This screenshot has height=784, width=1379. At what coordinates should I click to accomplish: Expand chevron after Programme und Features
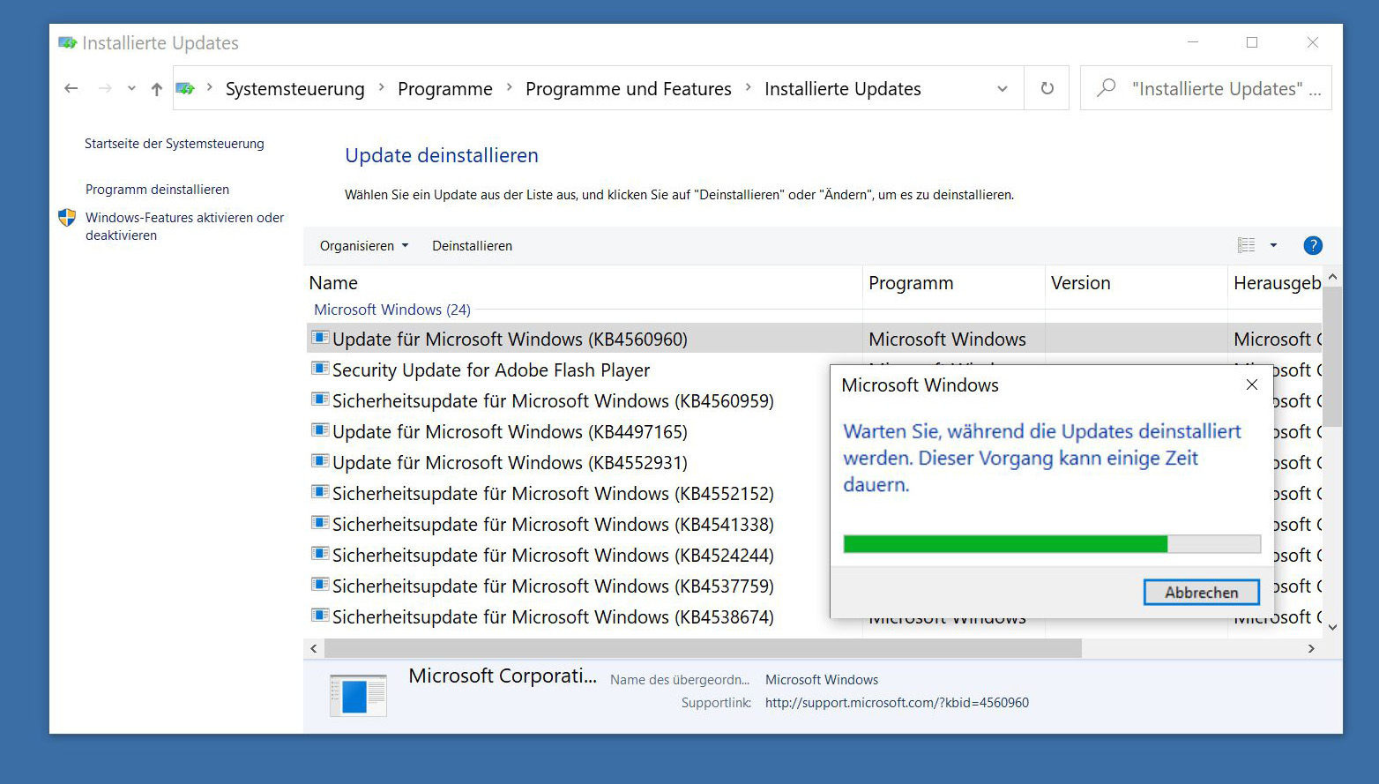point(748,87)
